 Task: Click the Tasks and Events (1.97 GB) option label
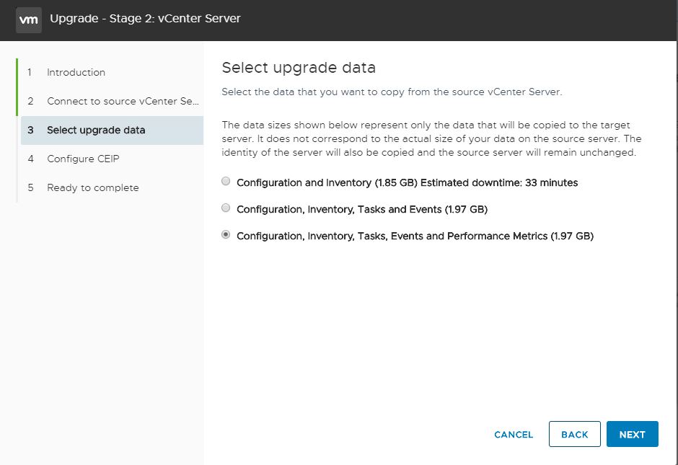[362, 210]
